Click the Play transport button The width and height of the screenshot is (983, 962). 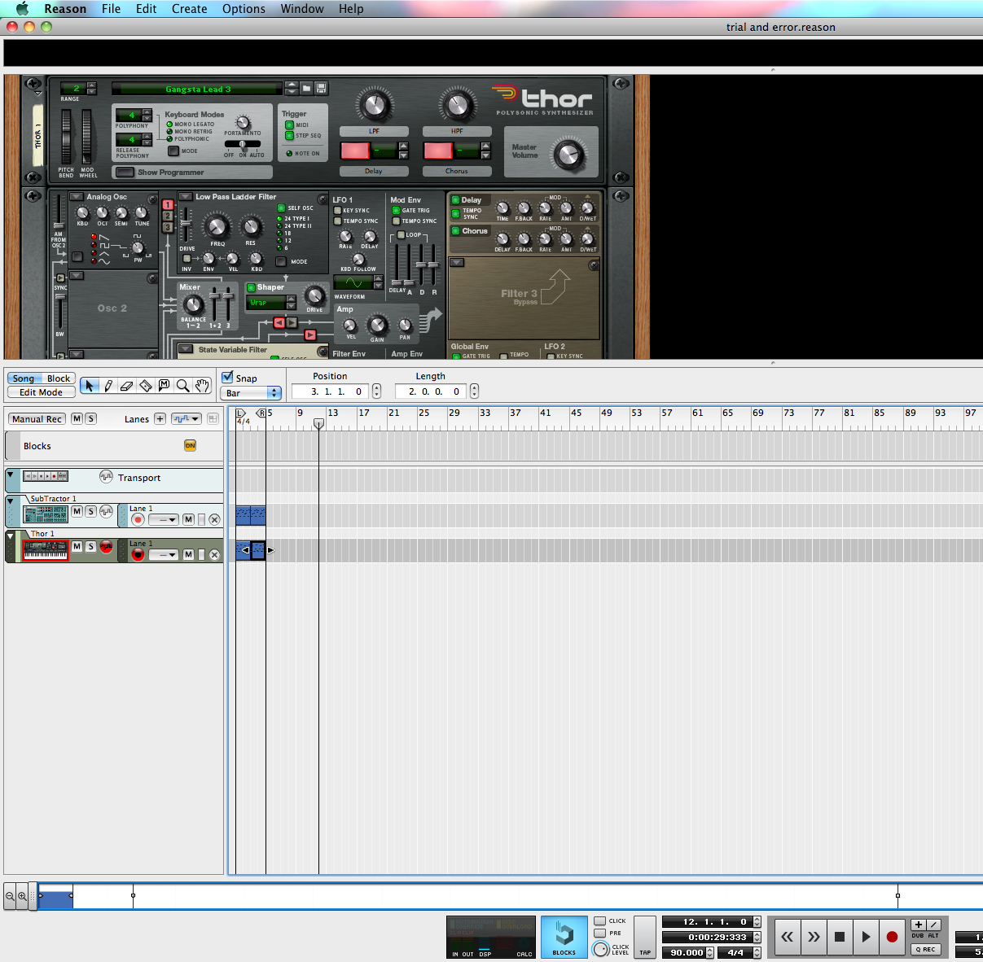[x=866, y=937]
